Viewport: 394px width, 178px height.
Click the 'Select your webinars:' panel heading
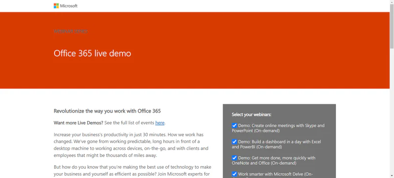pyautogui.click(x=252, y=115)
